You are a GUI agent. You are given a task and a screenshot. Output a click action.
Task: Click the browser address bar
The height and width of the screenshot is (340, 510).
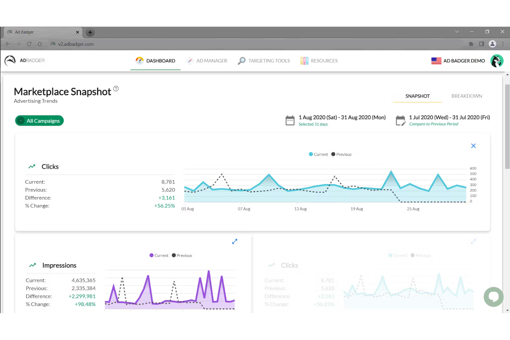pos(255,44)
